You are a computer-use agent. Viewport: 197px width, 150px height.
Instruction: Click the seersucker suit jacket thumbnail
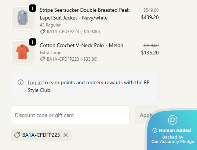23,18
